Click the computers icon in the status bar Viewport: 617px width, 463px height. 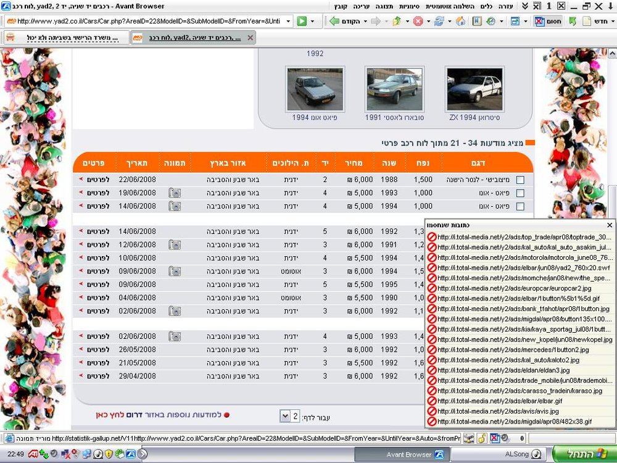[468, 438]
